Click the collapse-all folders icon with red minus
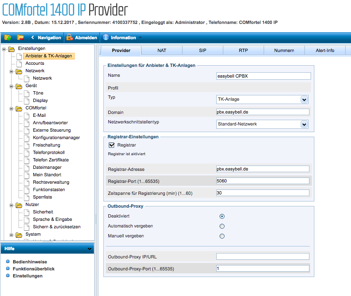The width and height of the screenshot is (351, 296). (20, 38)
